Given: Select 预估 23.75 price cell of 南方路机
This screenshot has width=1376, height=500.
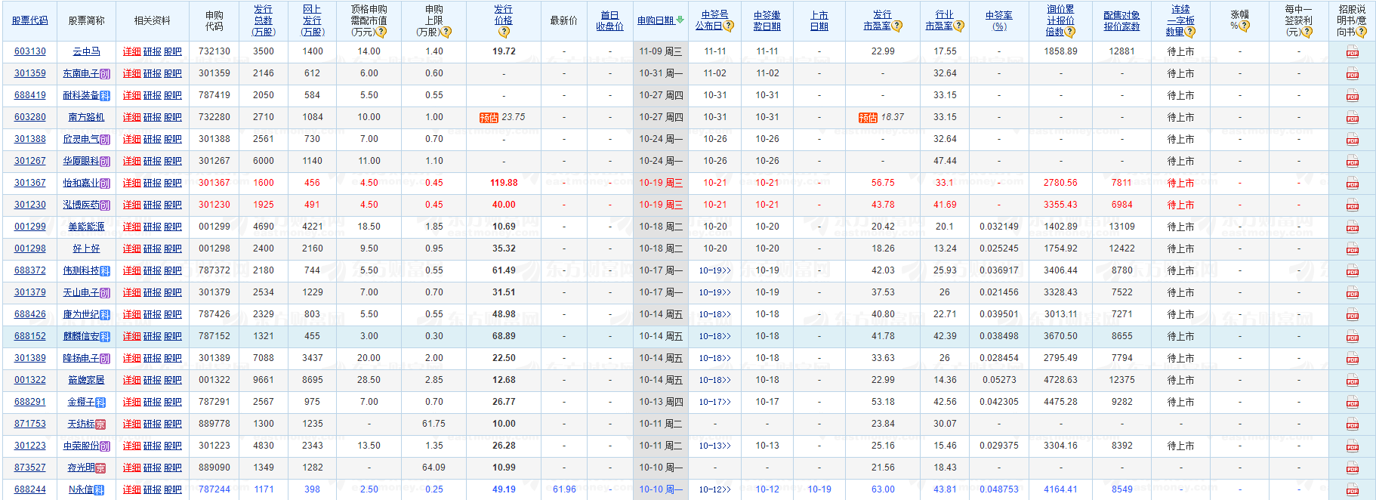Looking at the screenshot, I should (x=503, y=117).
